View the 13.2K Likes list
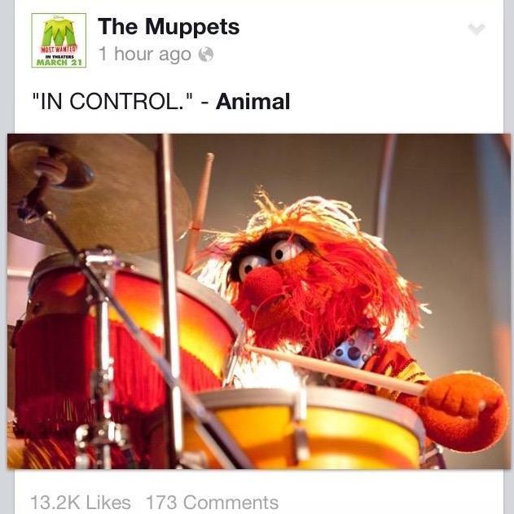Viewport: 514px width, 514px height. pos(81,503)
